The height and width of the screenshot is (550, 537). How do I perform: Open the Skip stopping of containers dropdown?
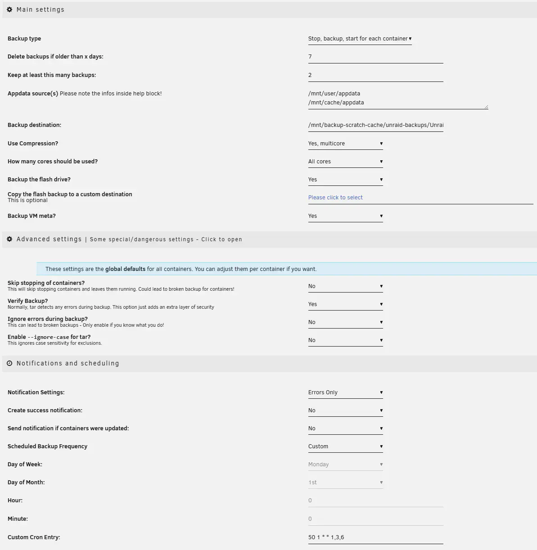point(345,286)
